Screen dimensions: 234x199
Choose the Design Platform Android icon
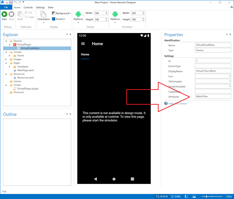point(78,17)
